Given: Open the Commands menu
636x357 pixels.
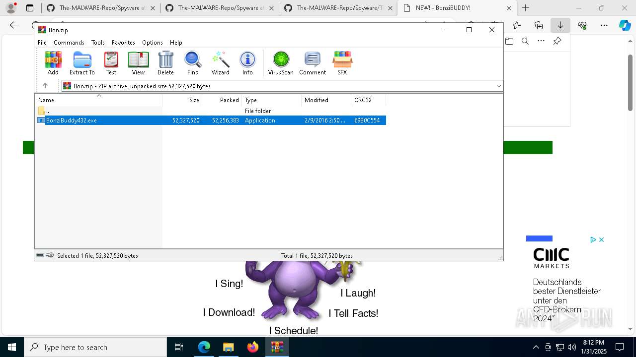Looking at the screenshot, I should 69,43.
